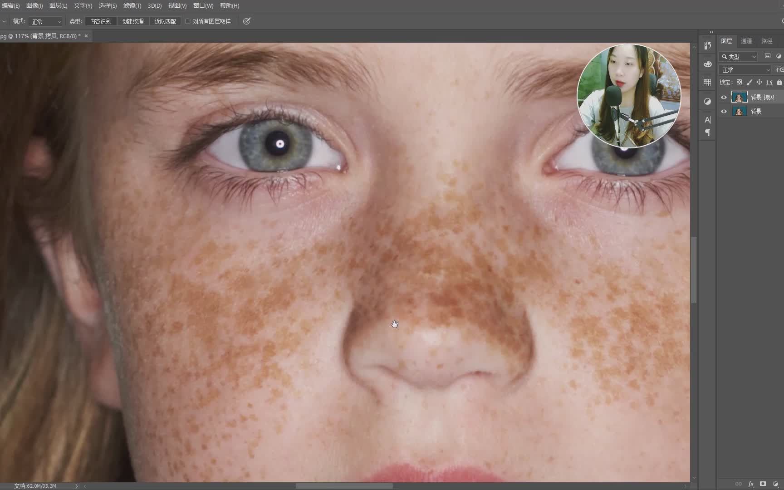Open the tool preset picker arrow

[4, 21]
